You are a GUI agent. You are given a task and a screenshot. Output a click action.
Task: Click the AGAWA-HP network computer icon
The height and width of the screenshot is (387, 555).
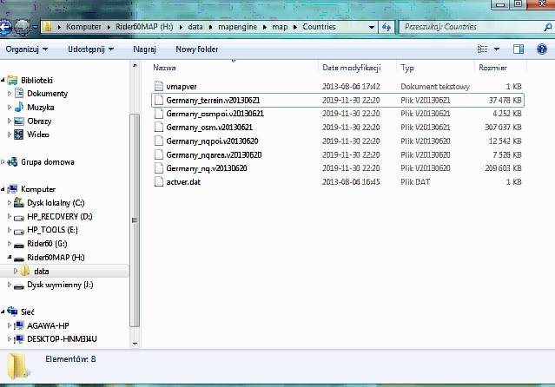(x=19, y=325)
